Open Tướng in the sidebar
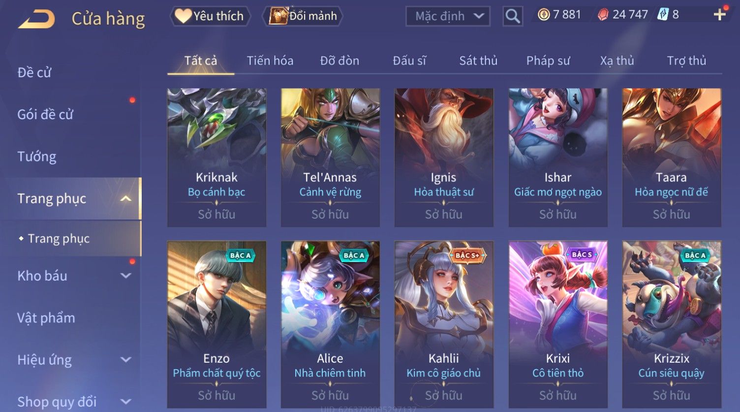 coord(37,157)
